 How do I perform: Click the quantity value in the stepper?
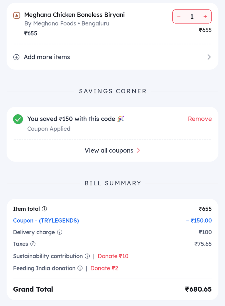[x=192, y=17]
